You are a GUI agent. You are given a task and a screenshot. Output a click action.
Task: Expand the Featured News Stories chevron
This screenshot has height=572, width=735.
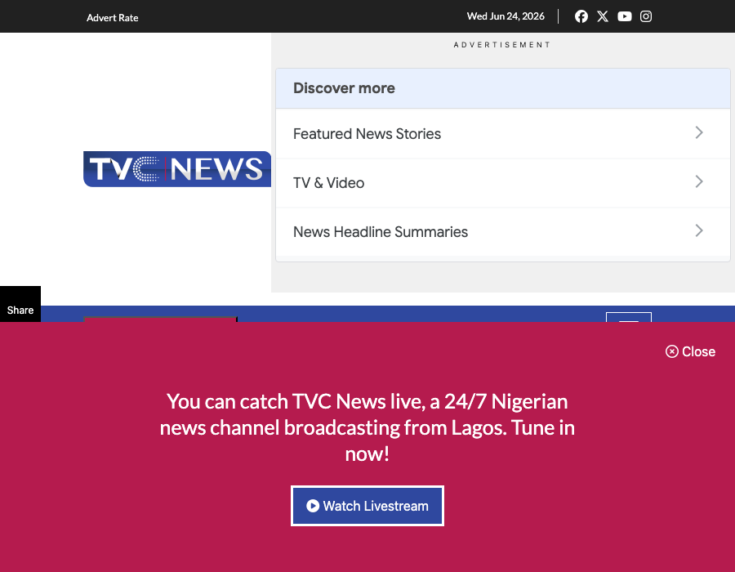coord(699,132)
